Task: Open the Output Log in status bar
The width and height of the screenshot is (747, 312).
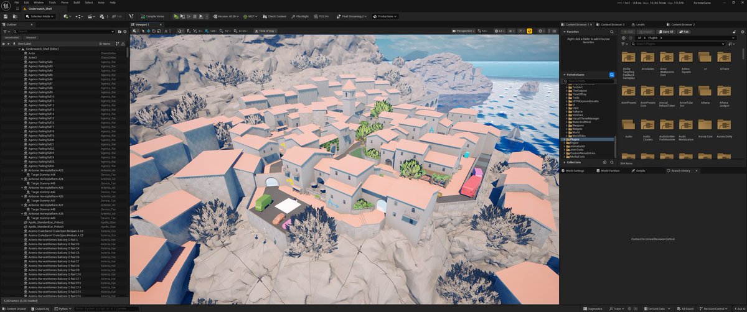Action: [x=41, y=308]
